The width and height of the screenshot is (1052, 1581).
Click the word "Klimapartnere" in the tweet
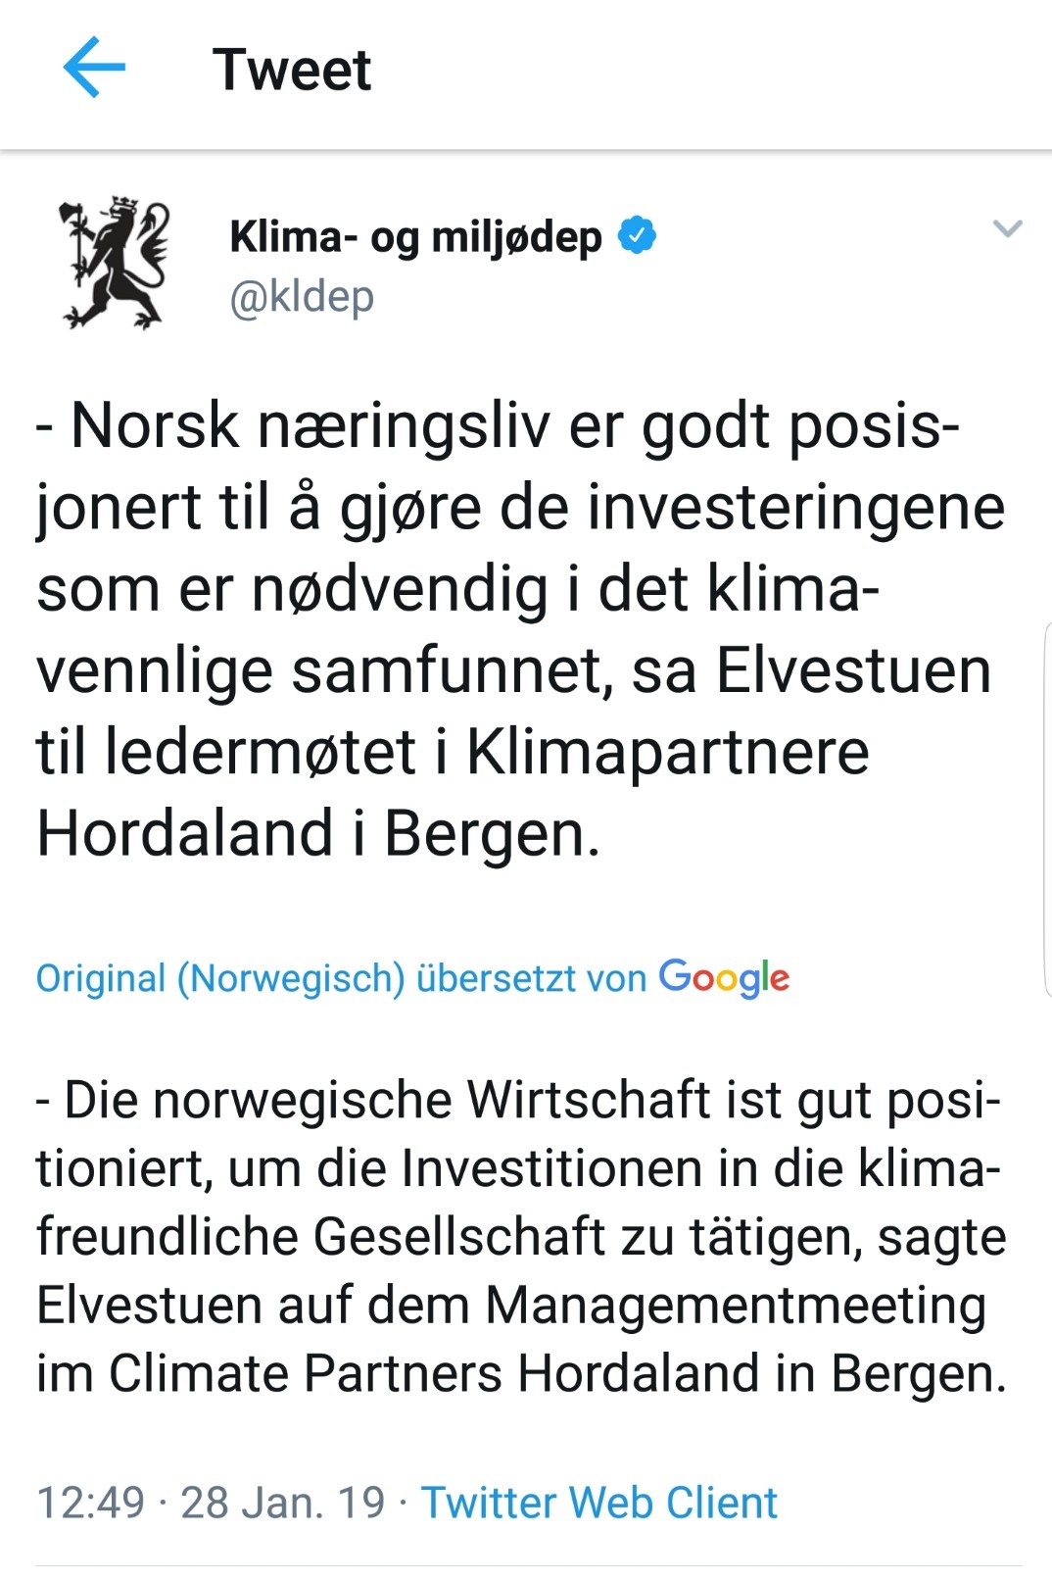(667, 753)
